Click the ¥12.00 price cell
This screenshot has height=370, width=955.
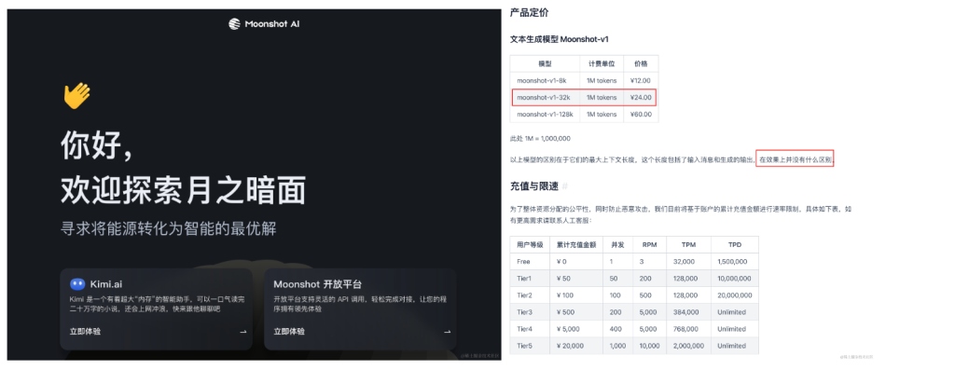640,80
